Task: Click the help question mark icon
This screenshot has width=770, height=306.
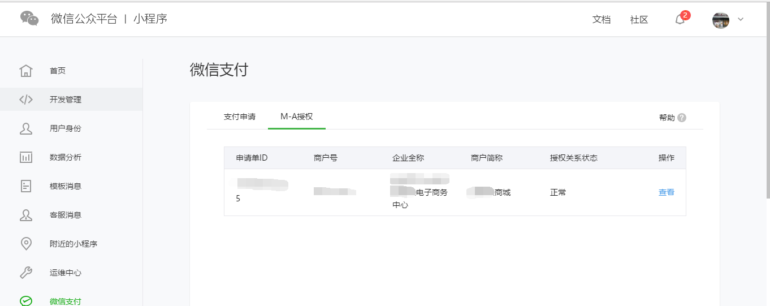Action: coord(682,118)
